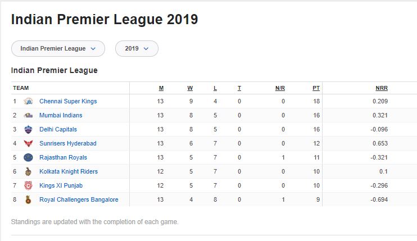The width and height of the screenshot is (417, 241).
Task: Go to Royal Challengers Bangalore team page
Action: (79, 200)
